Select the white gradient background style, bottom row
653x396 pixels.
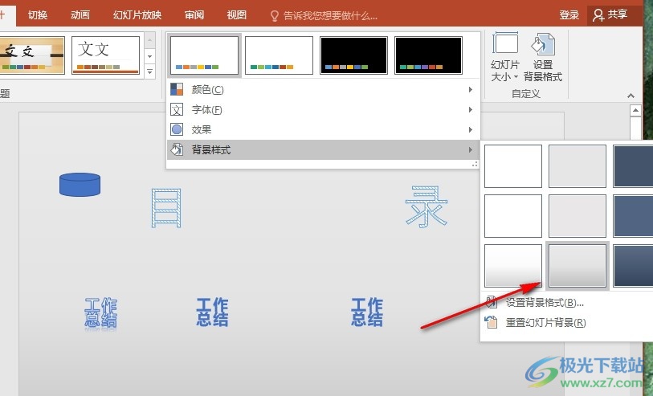coord(513,266)
